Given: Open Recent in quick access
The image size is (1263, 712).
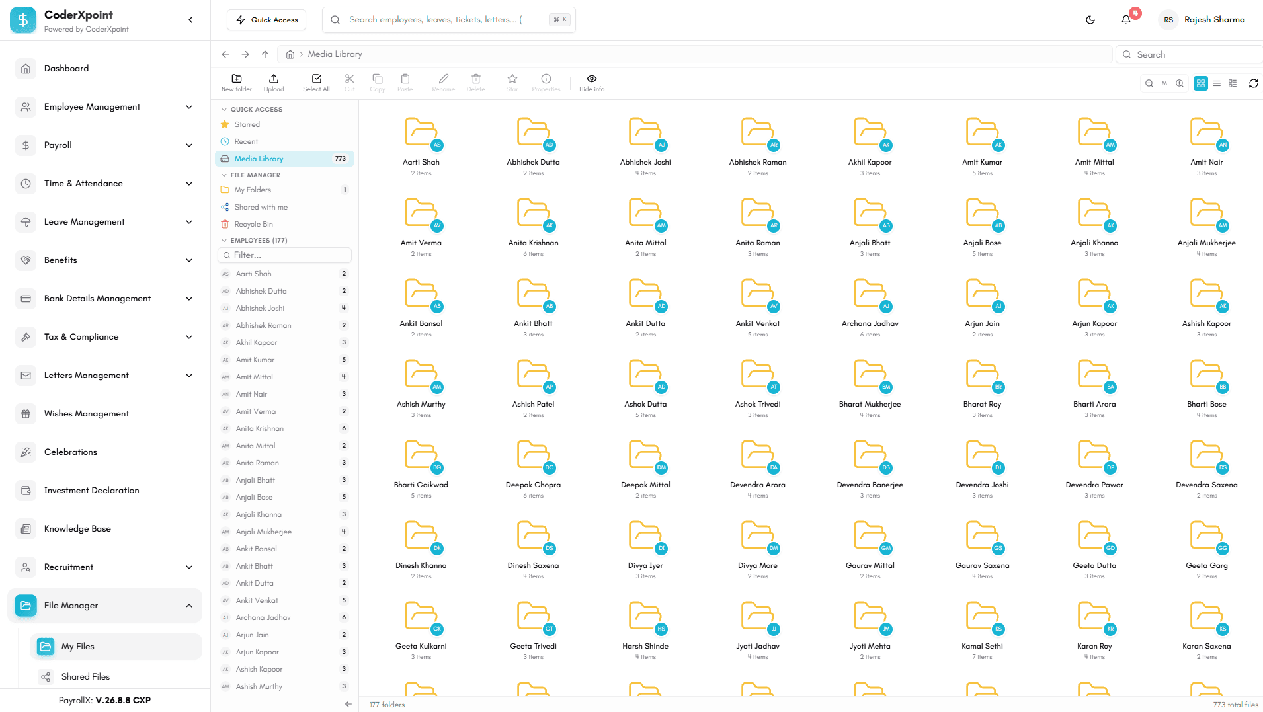Looking at the screenshot, I should 284,142.
